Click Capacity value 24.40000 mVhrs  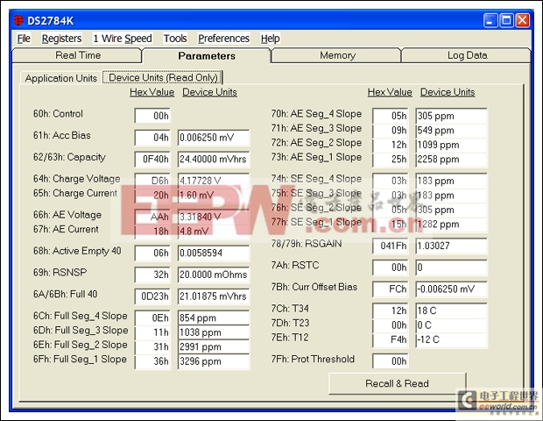(x=214, y=159)
